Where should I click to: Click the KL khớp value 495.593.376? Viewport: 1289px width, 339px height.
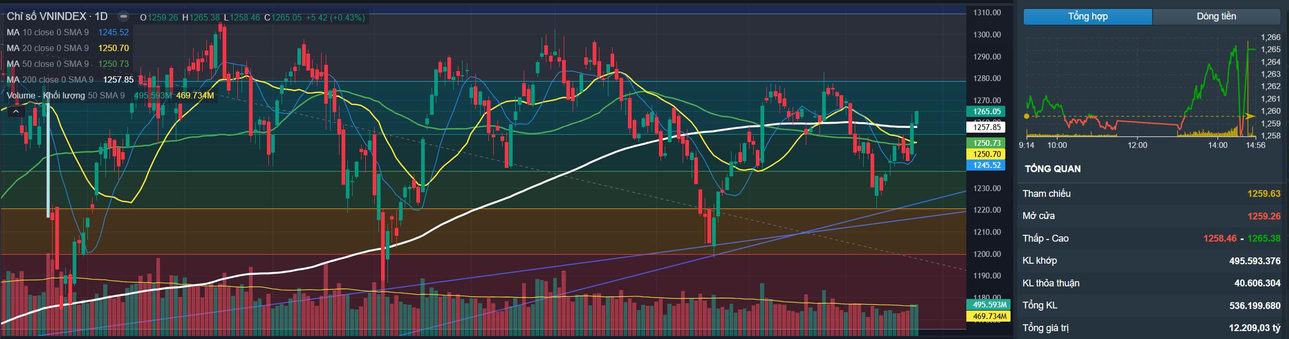click(1255, 261)
